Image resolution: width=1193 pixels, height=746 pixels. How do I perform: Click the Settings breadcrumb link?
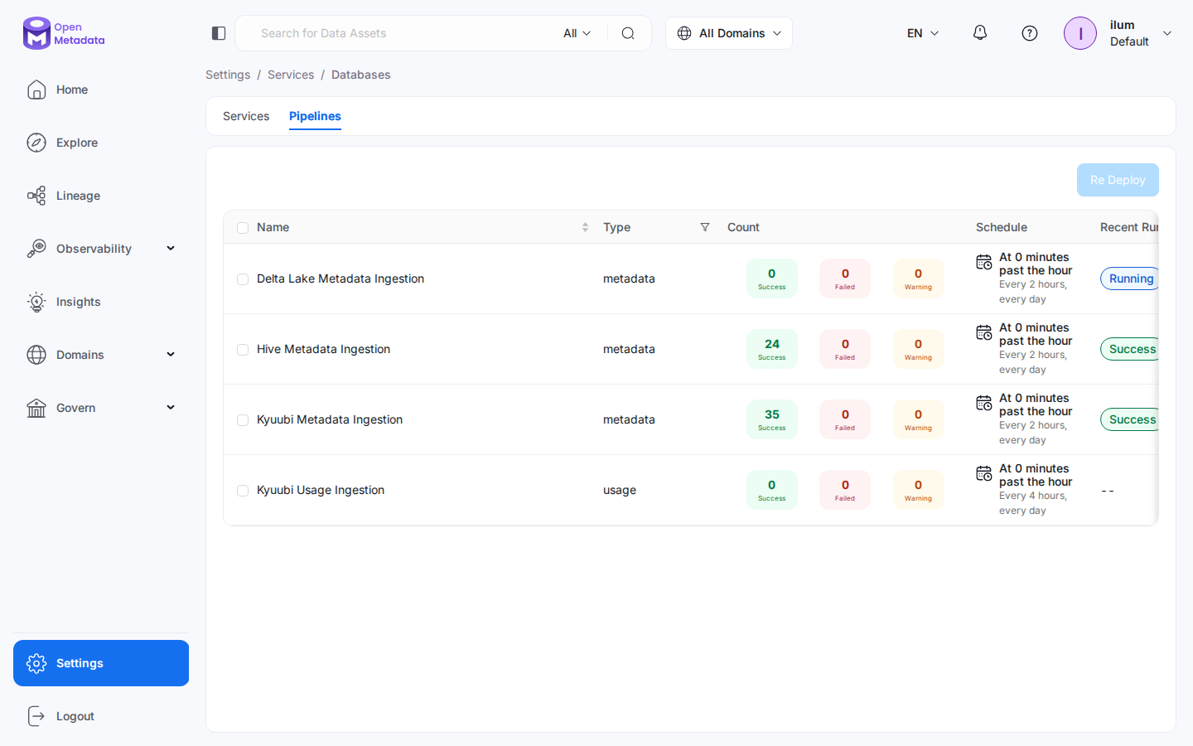228,75
